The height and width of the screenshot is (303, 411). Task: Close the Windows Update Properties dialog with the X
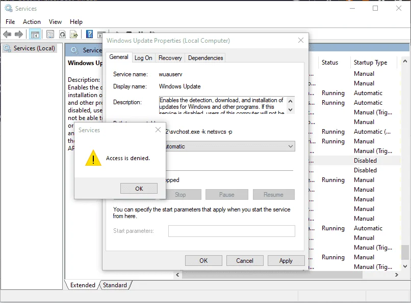pos(301,40)
